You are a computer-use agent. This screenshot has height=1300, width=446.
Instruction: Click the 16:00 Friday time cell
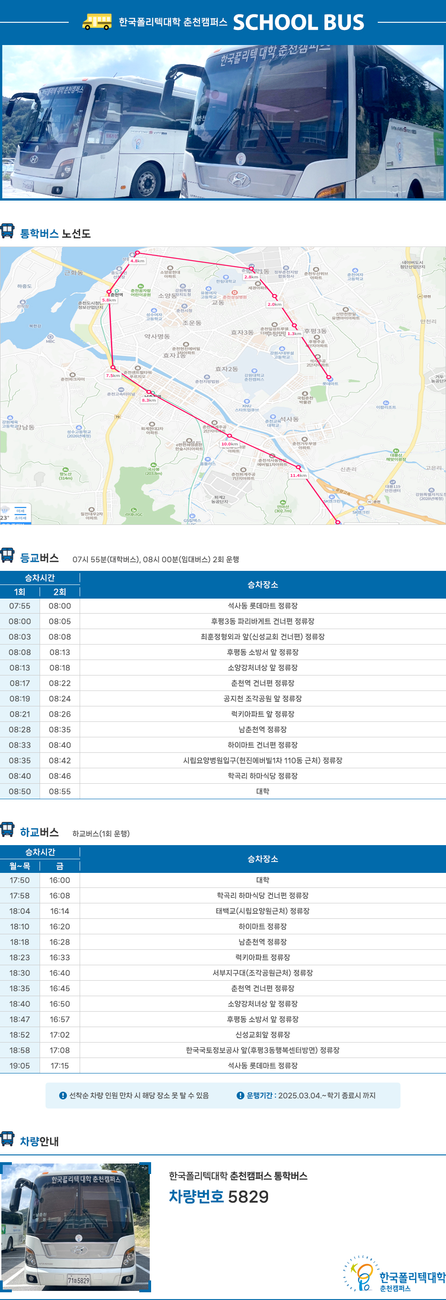[60, 880]
